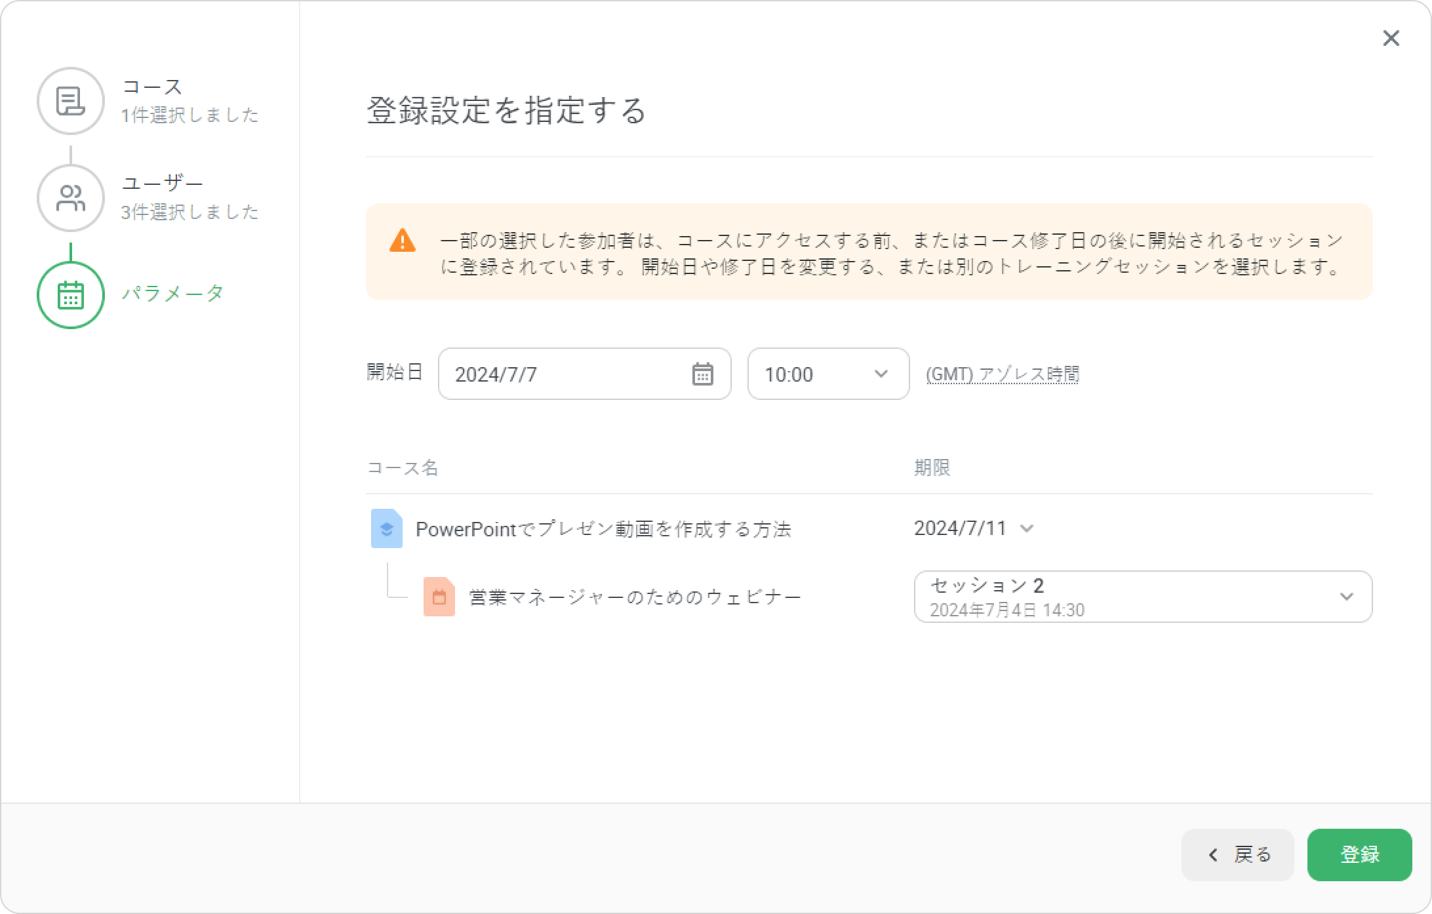Click the orange webinar session file icon
The height and width of the screenshot is (914, 1432).
[x=439, y=597]
